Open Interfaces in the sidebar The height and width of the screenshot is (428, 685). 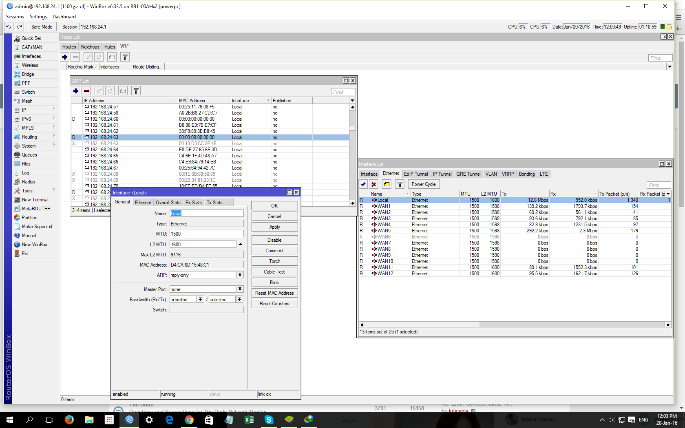tap(31, 56)
